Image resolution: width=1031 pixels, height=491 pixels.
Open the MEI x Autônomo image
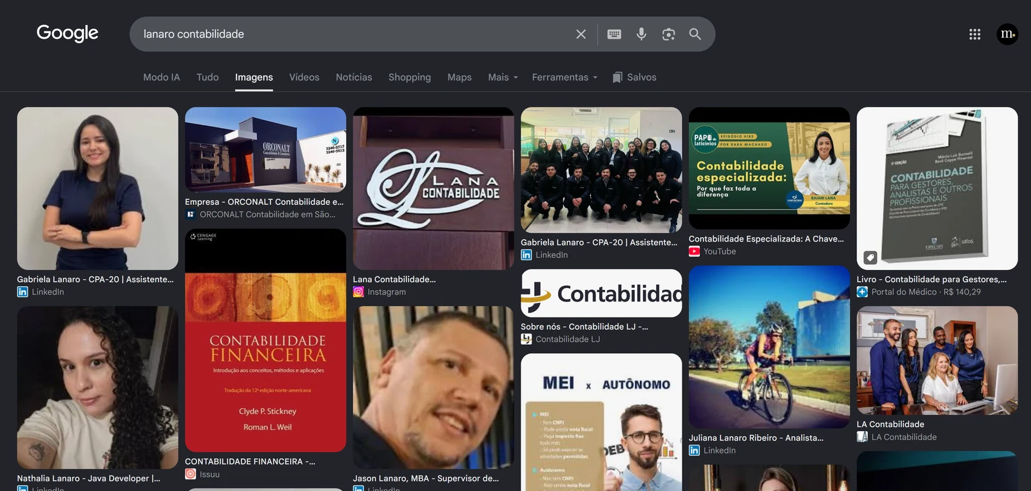click(601, 422)
